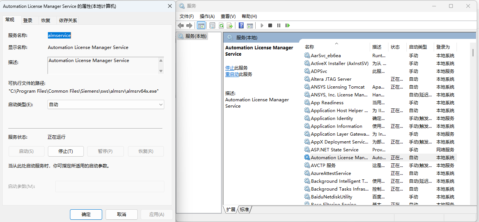Click the Stop Service square toolbar icon
479x222 pixels.
[x=270, y=25]
